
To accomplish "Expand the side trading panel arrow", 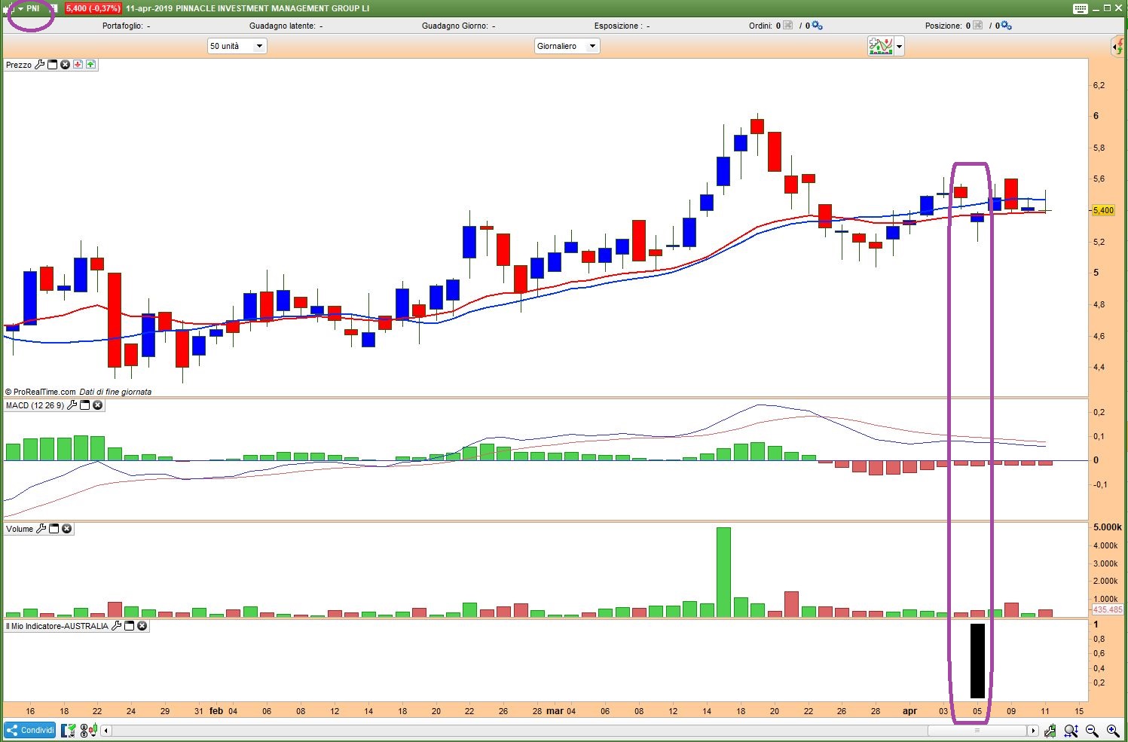I will tap(1118, 47).
